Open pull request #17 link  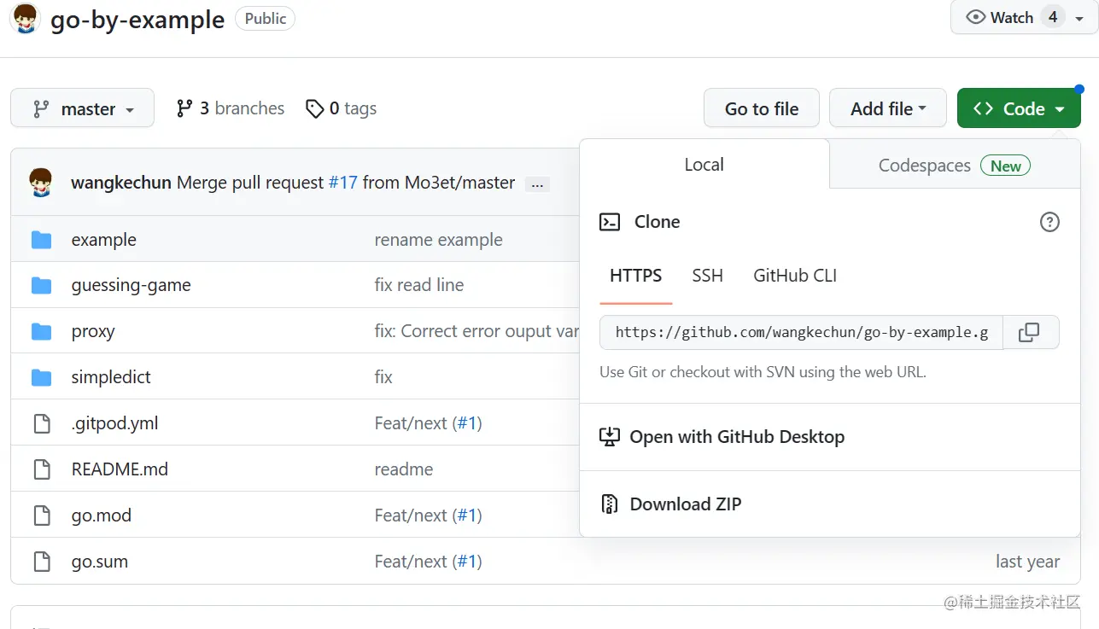pyautogui.click(x=343, y=183)
